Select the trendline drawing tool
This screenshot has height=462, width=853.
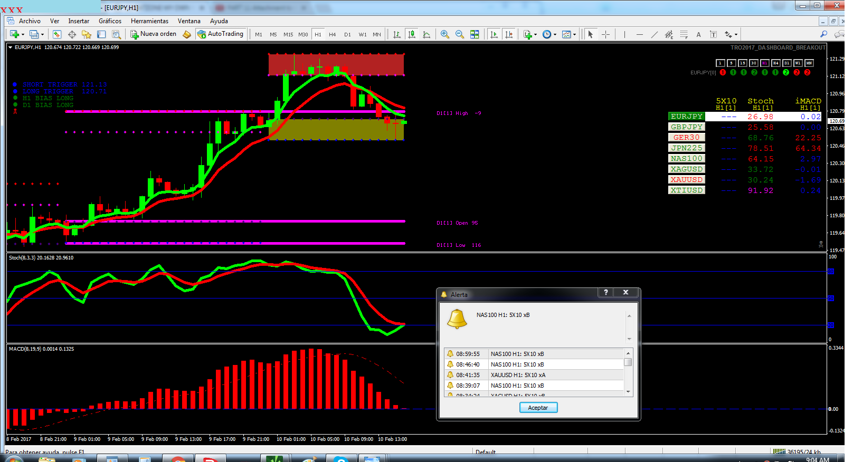[x=654, y=34]
